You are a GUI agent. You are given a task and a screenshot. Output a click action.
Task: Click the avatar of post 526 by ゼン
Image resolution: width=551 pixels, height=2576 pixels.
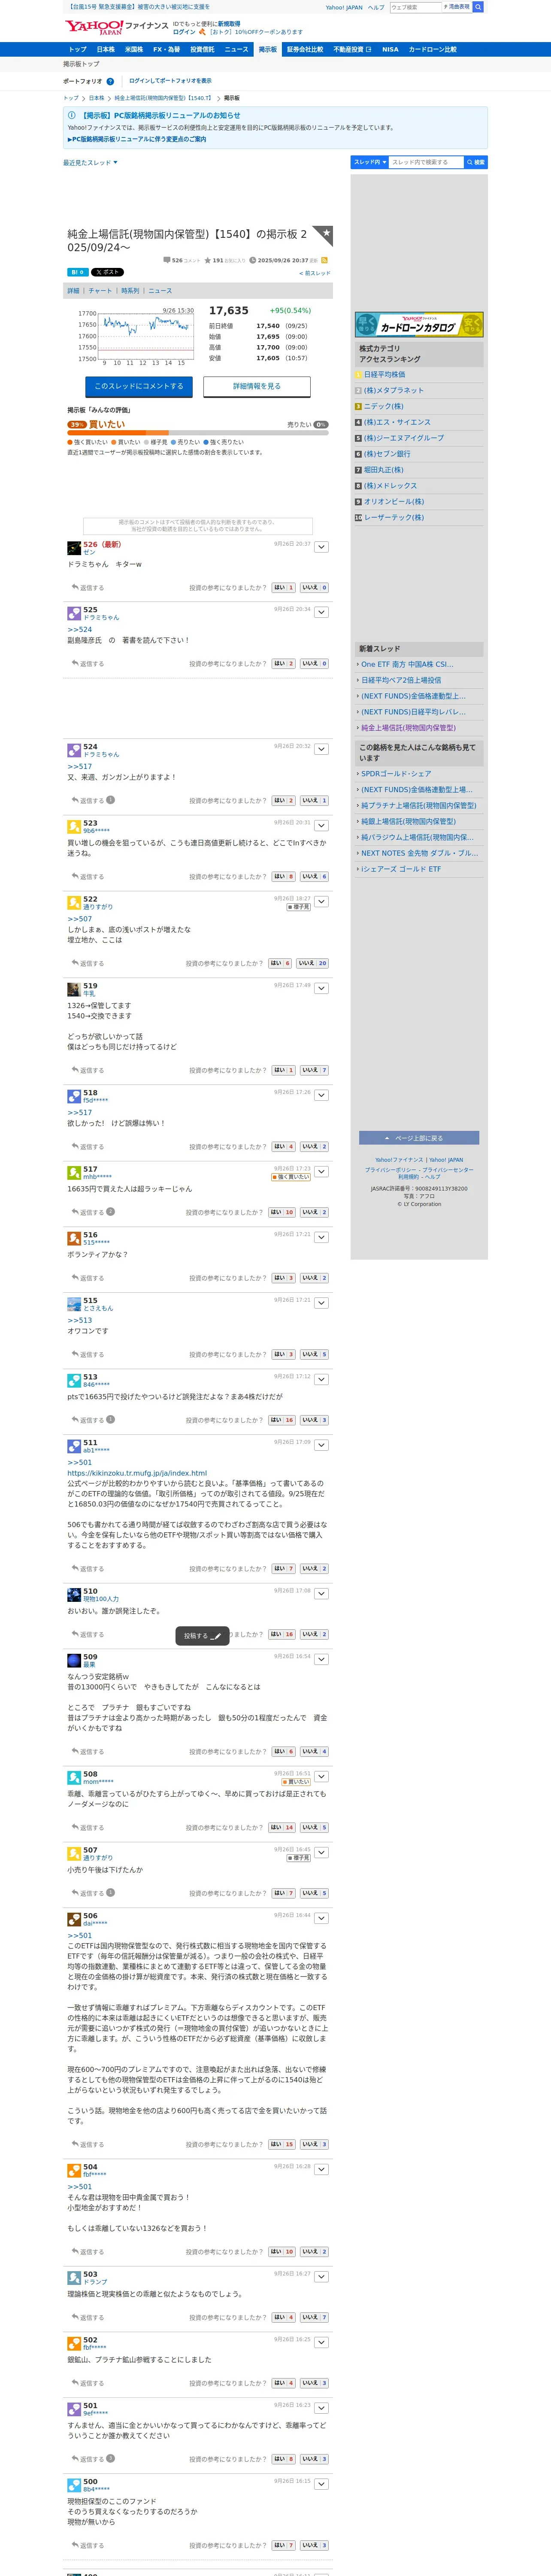[74, 548]
